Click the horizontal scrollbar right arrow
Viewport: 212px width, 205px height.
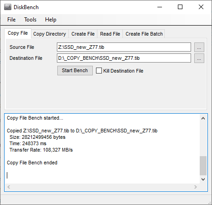pos(196,187)
